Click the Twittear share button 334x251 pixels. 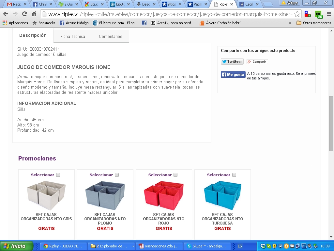[232, 61]
